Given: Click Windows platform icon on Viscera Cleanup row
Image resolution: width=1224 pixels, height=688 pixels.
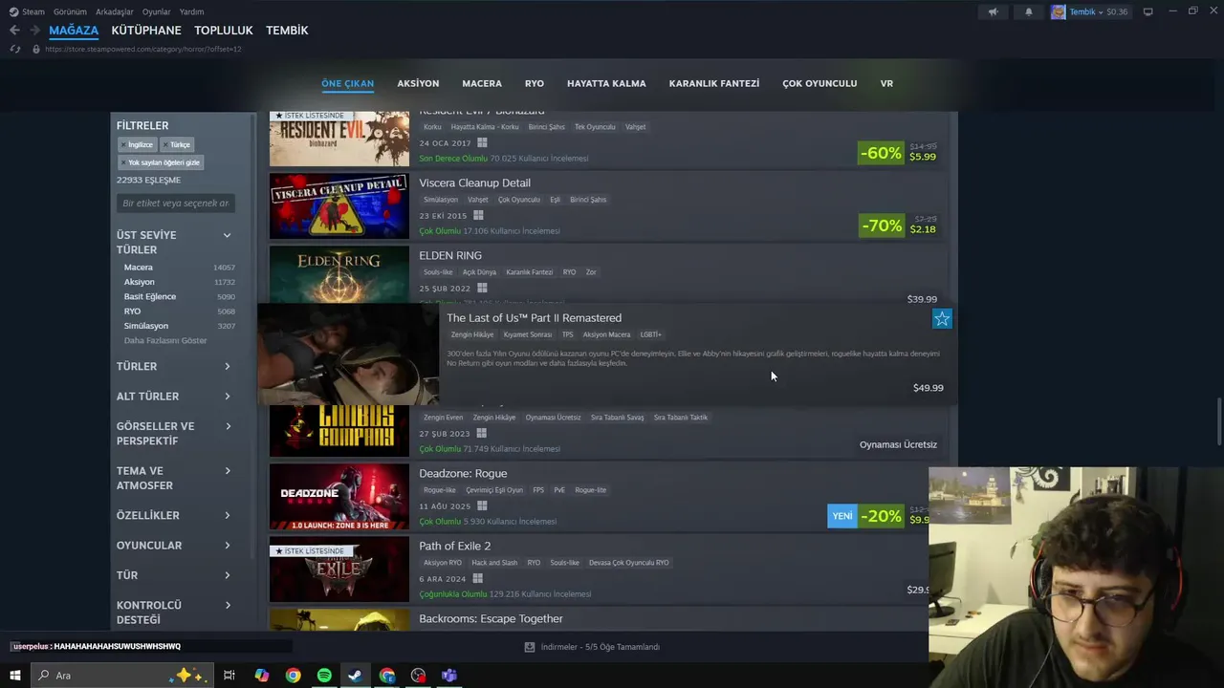Looking at the screenshot, I should coord(478,215).
